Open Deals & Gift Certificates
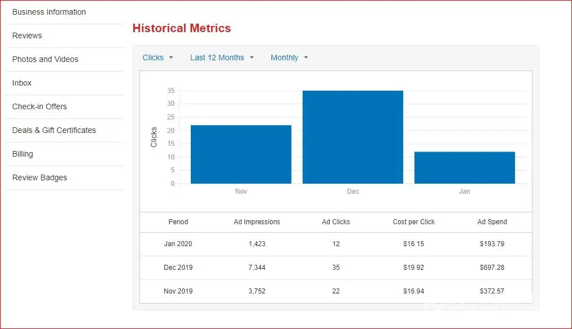 click(54, 130)
